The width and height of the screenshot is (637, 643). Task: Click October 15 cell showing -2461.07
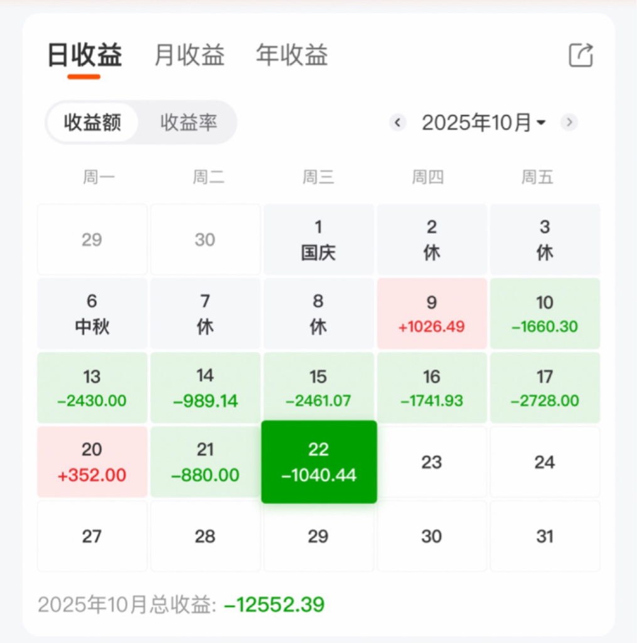pos(318,387)
